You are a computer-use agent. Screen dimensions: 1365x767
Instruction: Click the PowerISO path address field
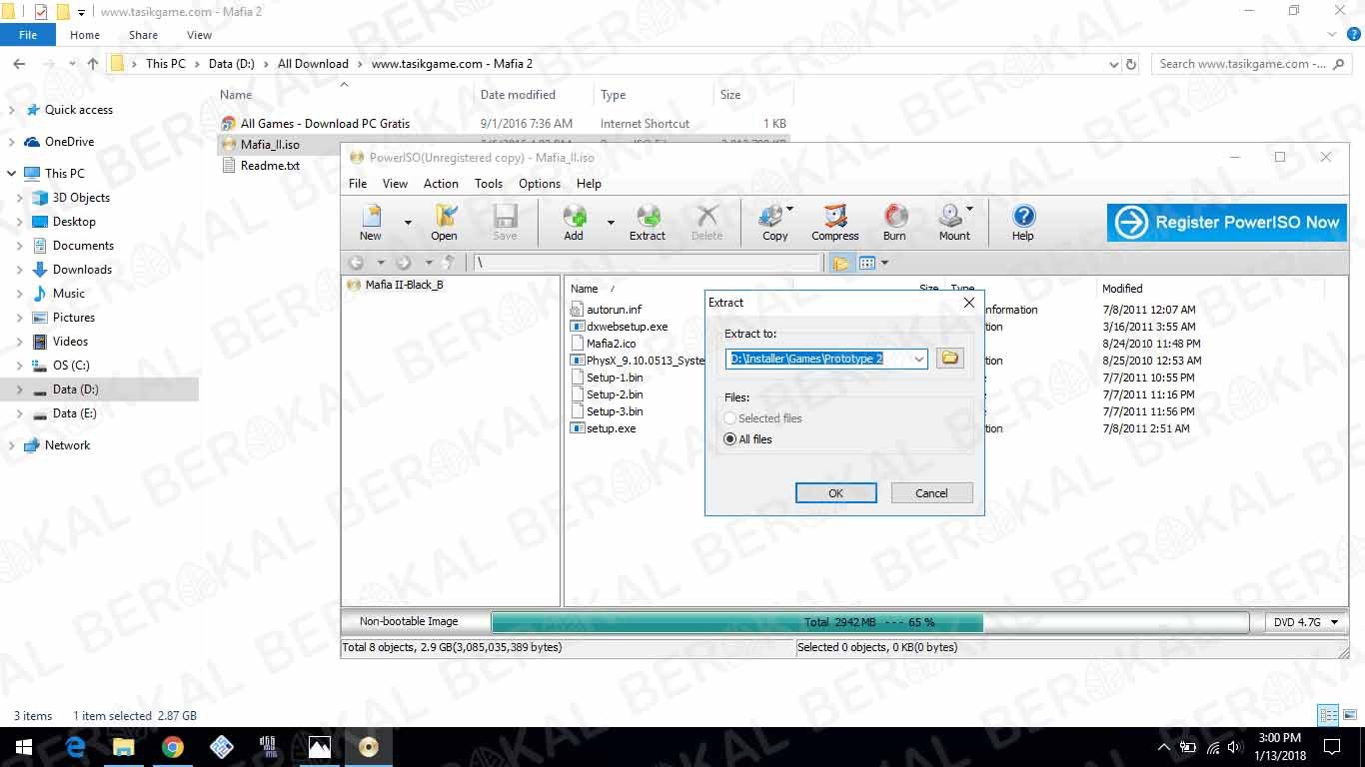(647, 263)
